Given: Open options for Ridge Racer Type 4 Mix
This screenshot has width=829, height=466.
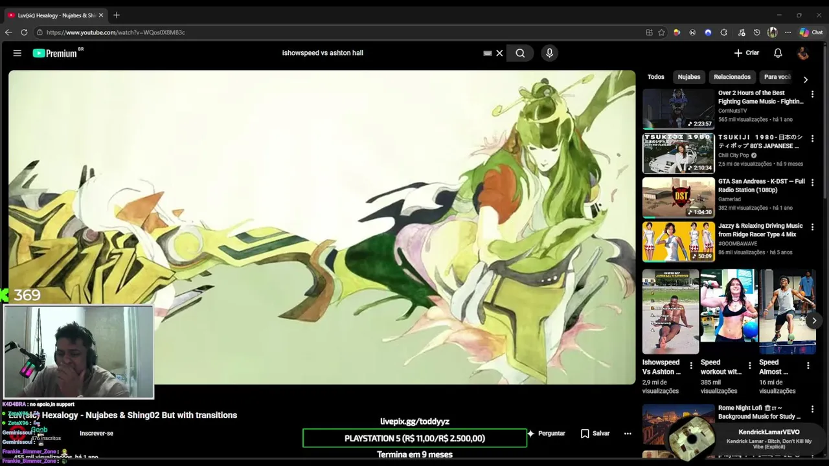Looking at the screenshot, I should tap(812, 227).
